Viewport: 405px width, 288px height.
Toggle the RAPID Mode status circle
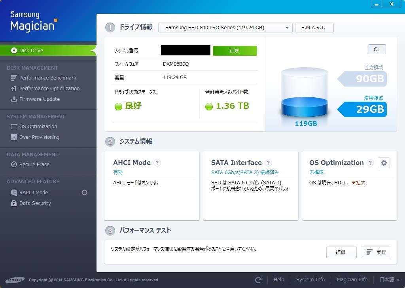coord(84,192)
